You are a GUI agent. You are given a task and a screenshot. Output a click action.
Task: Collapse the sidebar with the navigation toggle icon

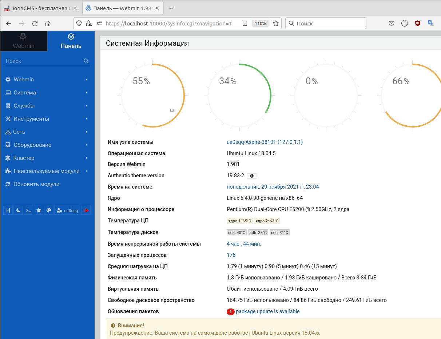coord(8,210)
